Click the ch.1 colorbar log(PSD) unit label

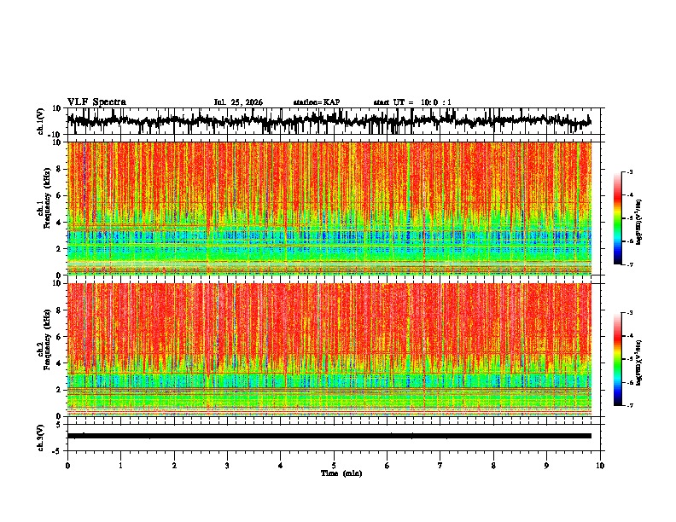(639, 223)
